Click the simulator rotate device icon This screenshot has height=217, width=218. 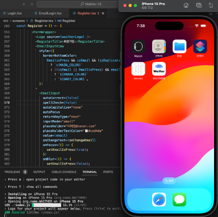[x=211, y=5]
